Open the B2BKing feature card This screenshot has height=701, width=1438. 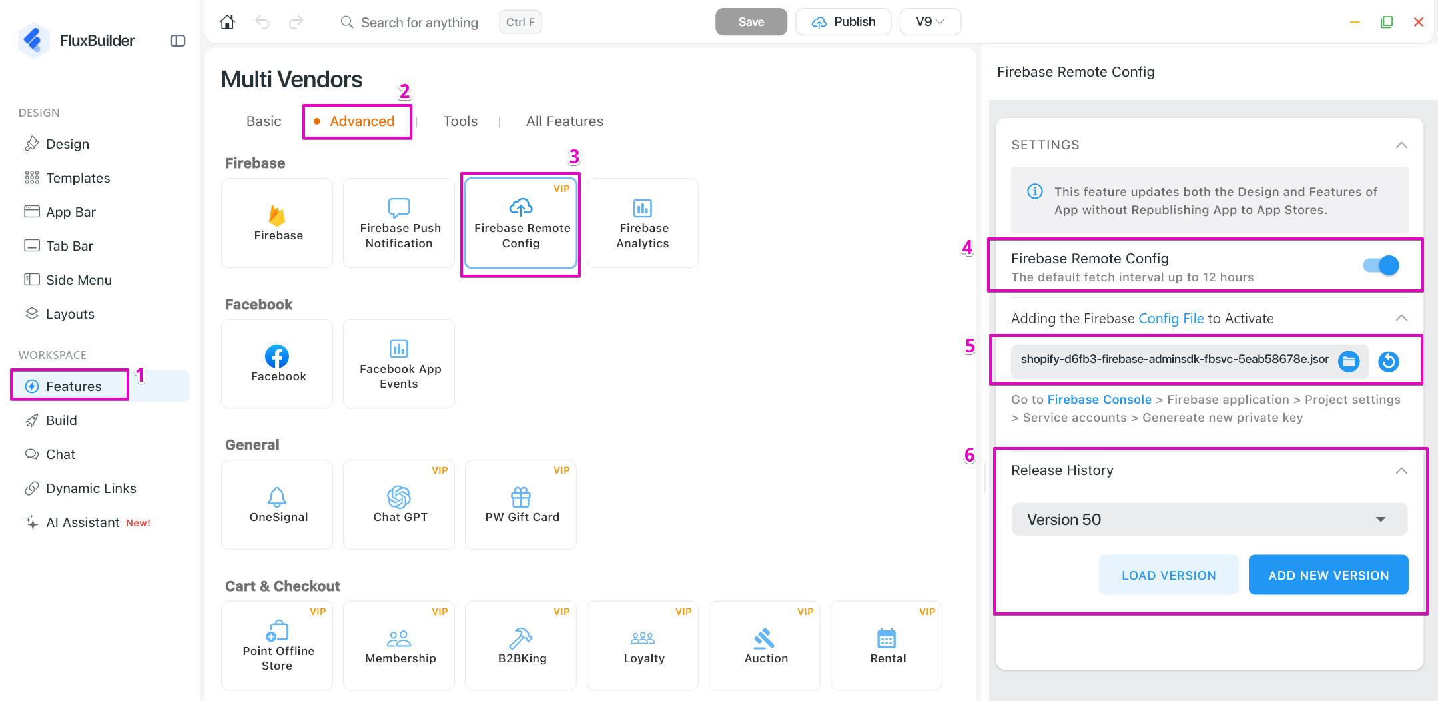[521, 646]
